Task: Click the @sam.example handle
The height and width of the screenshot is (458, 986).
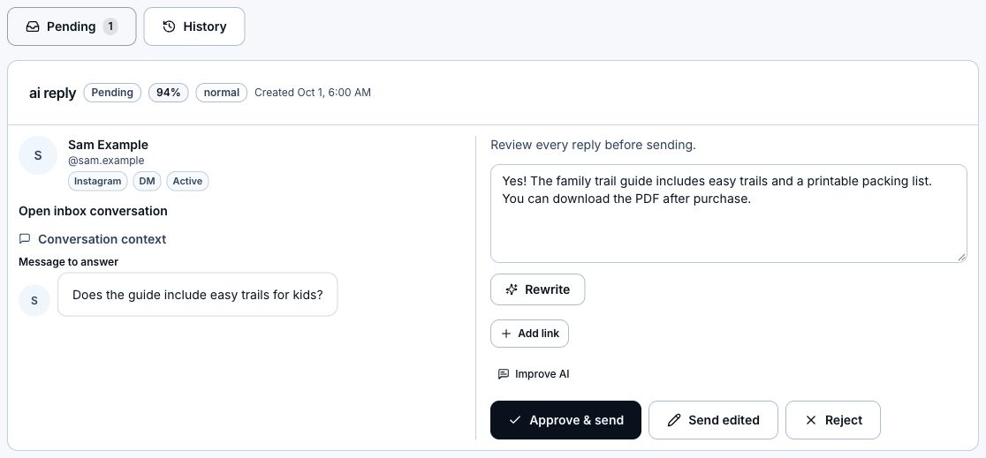Action: click(106, 161)
